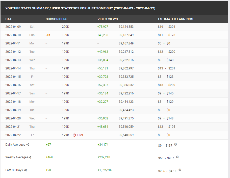Click daily earnings $9 - $137
Image resolution: width=230 pixels, height=178 pixels.
tap(165, 146)
